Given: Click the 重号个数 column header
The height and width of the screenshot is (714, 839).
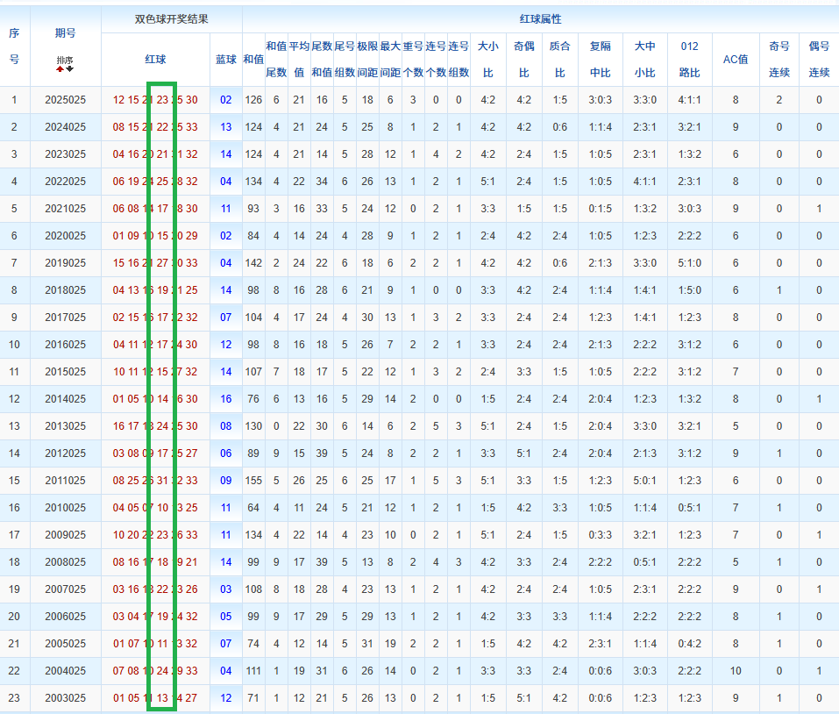Looking at the screenshot, I should [x=413, y=60].
